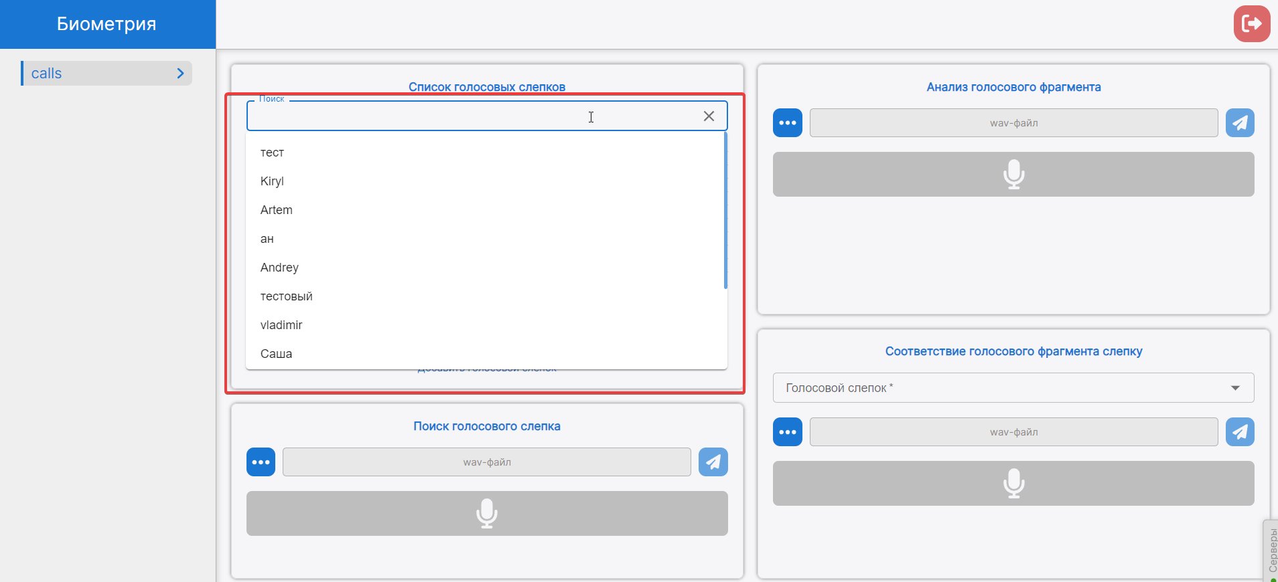Click browse dots button in Анализ голосового фрагмента
The width and height of the screenshot is (1278, 582).
(x=787, y=123)
